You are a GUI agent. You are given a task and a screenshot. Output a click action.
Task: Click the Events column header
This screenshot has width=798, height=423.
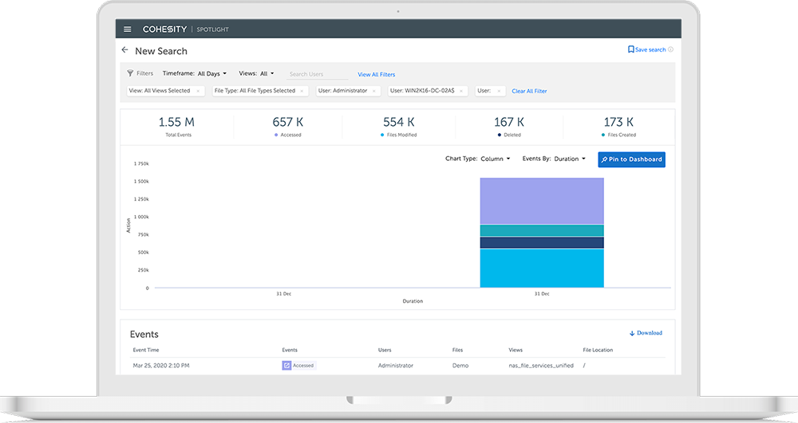(x=290, y=350)
